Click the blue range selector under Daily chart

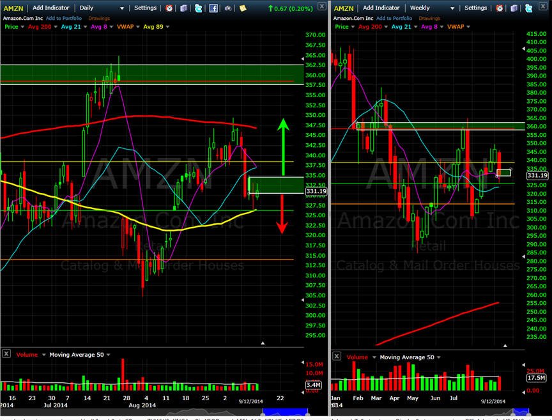[285, 412]
